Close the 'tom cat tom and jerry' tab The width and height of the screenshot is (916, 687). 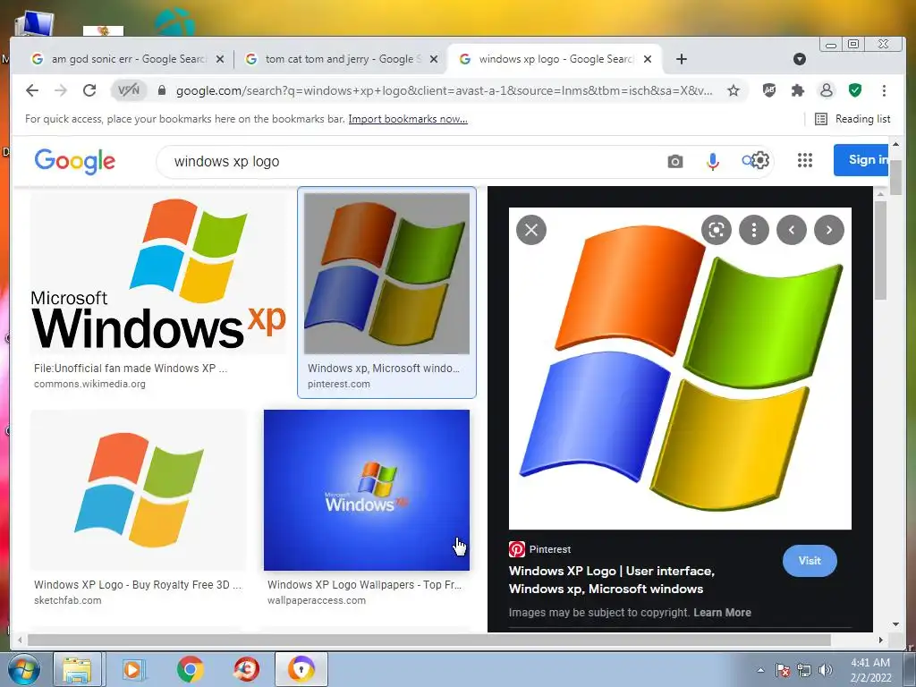click(x=434, y=59)
